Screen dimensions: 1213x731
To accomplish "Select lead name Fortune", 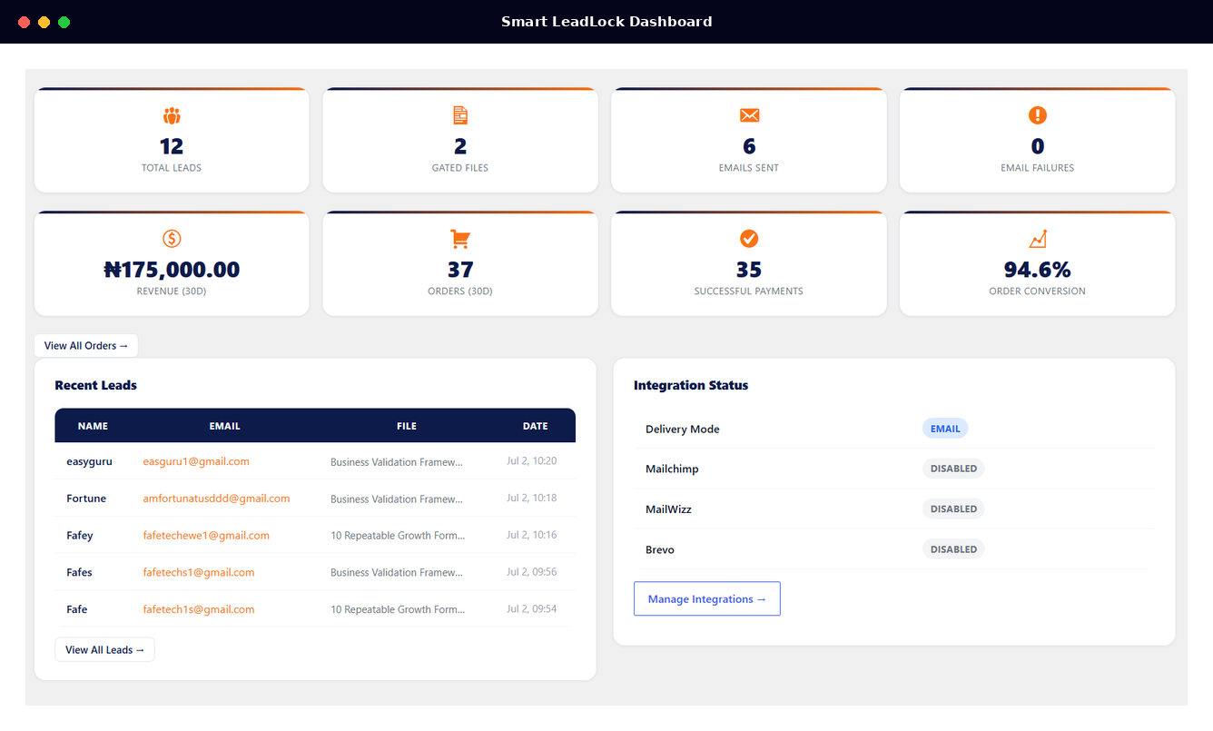I will (86, 499).
